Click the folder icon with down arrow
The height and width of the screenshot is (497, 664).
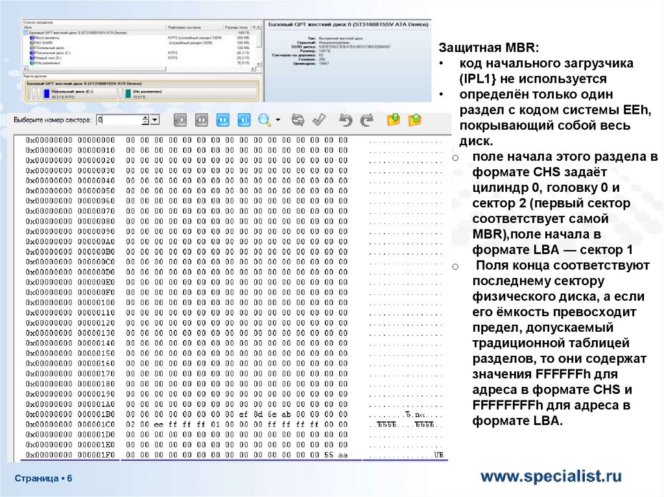click(x=394, y=120)
